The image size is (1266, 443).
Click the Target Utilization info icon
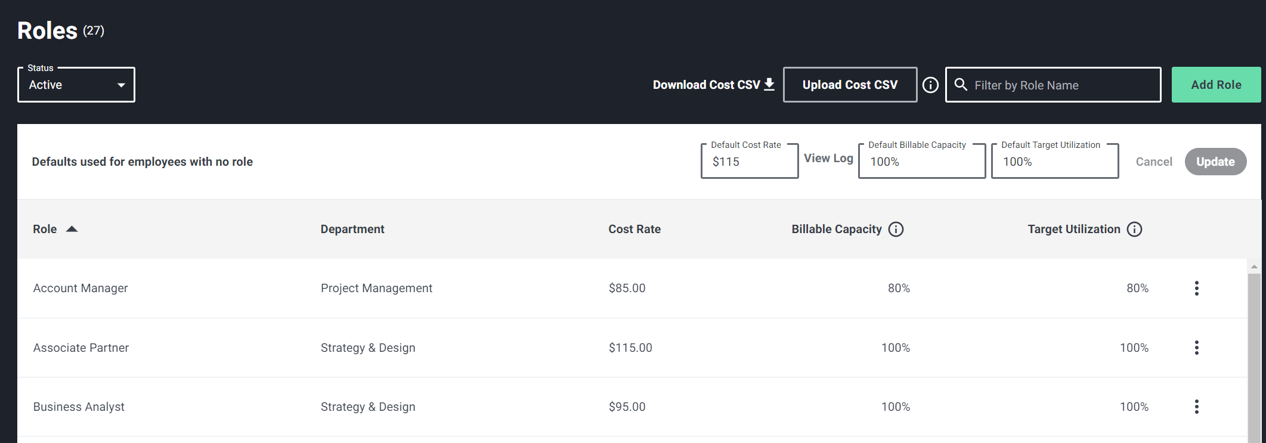(1134, 230)
